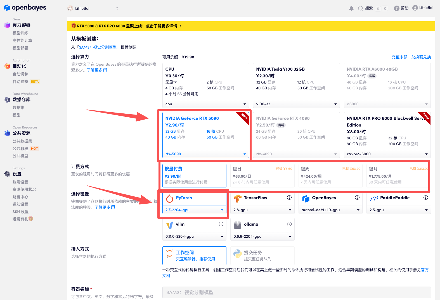Image resolution: width=440 pixels, height=300 pixels.
Task: Open the help question-mark icon
Action: [396, 8]
